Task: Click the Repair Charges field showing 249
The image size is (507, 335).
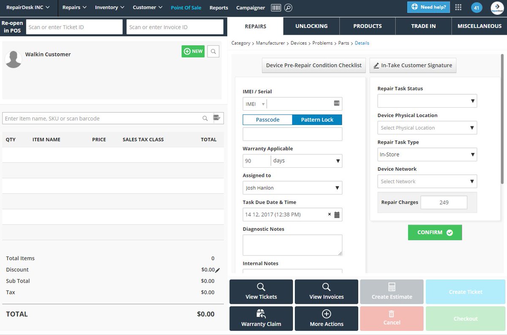Action: (x=444, y=202)
